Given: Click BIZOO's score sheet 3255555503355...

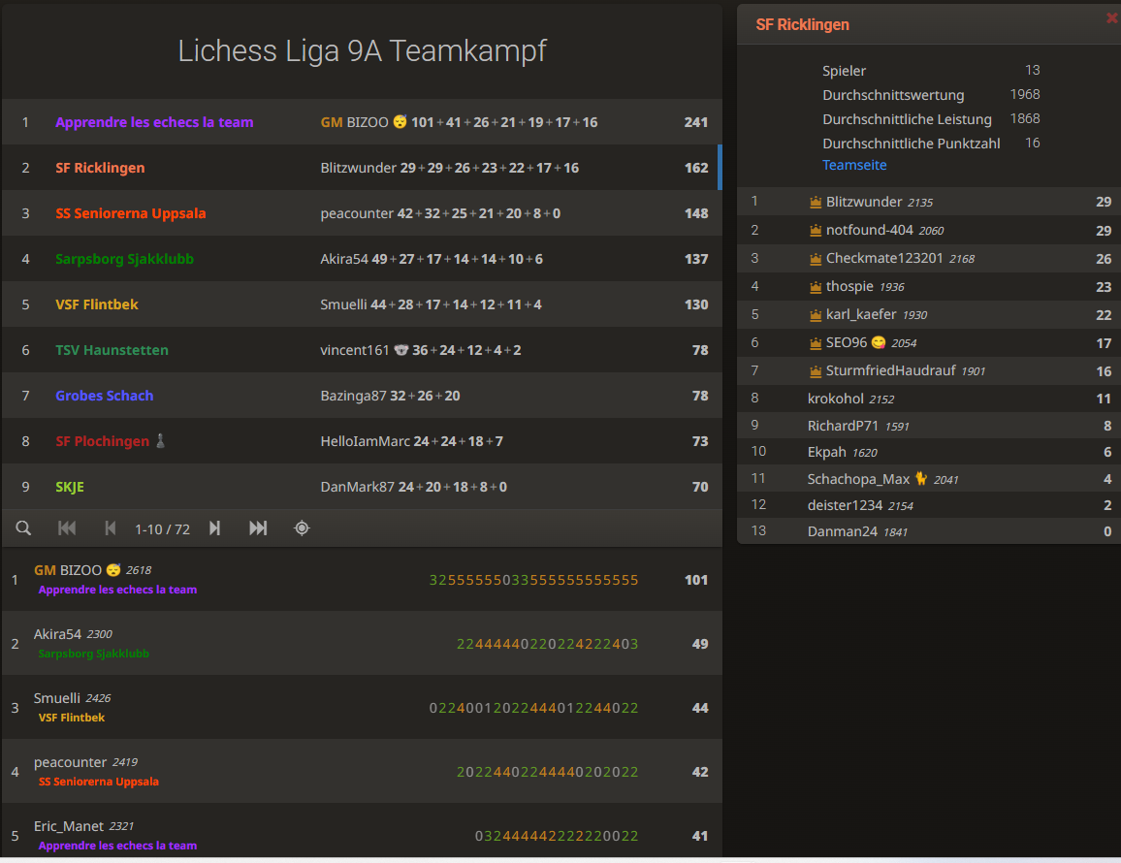Looking at the screenshot, I should tap(533, 580).
